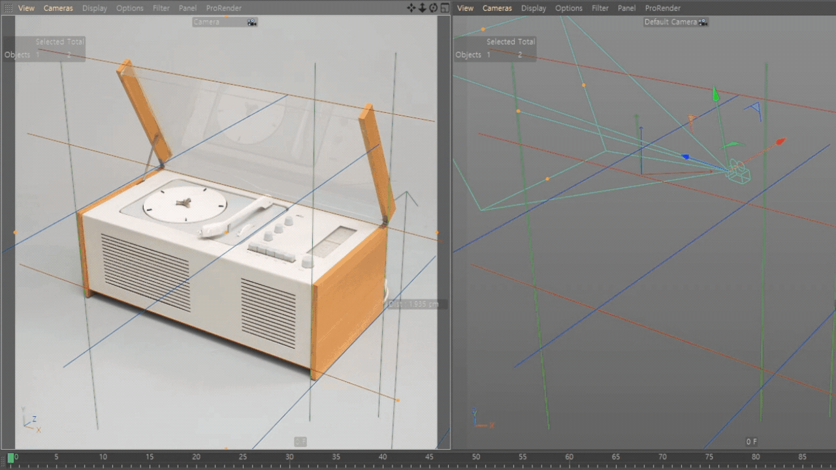This screenshot has height=470, width=836.
Task: Open the Options dropdown in the right viewport
Action: click(x=568, y=8)
